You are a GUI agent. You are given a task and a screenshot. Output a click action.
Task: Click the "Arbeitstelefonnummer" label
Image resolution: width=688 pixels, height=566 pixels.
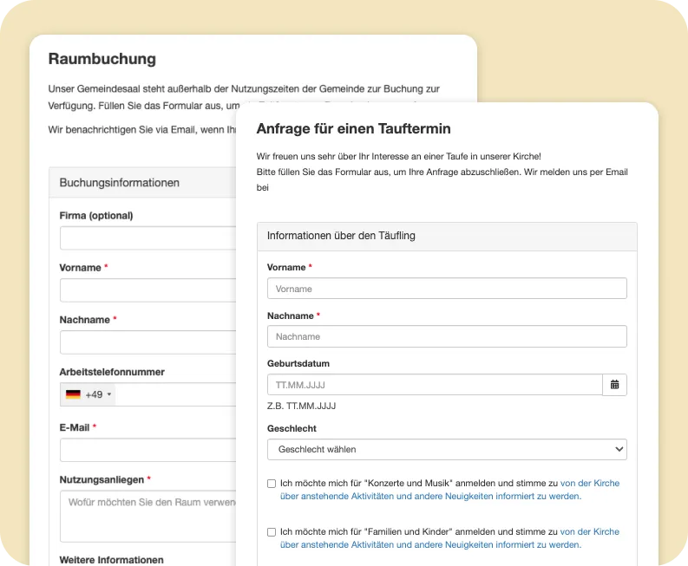coord(112,372)
